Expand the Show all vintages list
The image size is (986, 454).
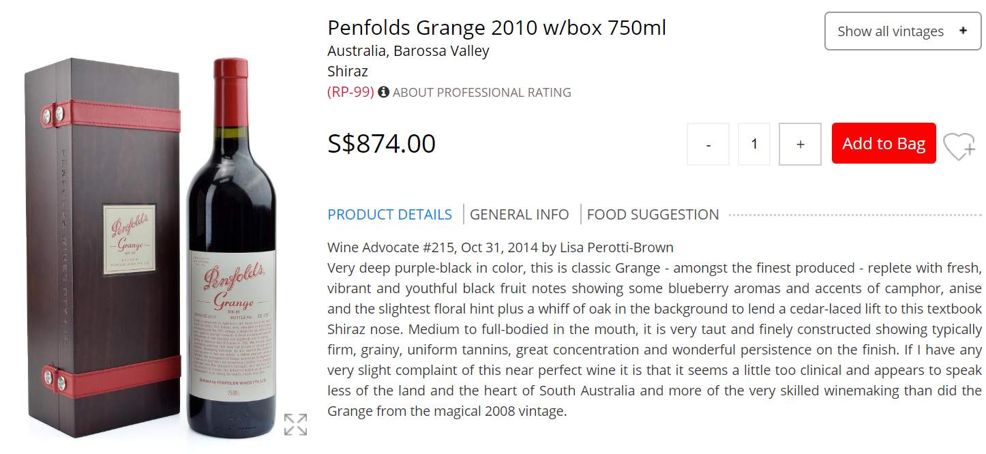(902, 31)
